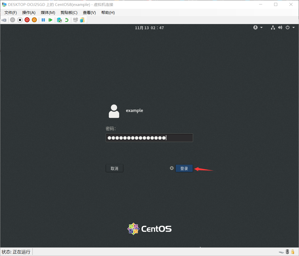This screenshot has height=256, width=299.
Task: Click the status text 状态: 正在运行
Action: tap(16, 252)
